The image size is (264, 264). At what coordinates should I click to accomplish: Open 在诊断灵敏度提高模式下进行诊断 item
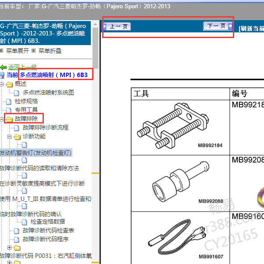point(43,183)
